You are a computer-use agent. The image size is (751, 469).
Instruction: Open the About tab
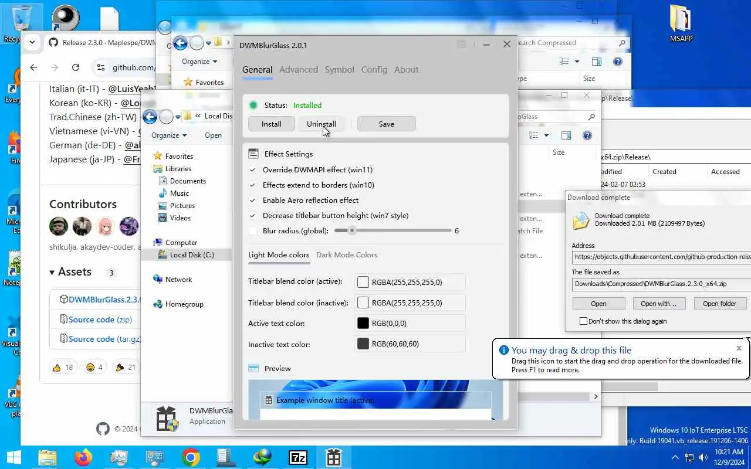pyautogui.click(x=407, y=70)
